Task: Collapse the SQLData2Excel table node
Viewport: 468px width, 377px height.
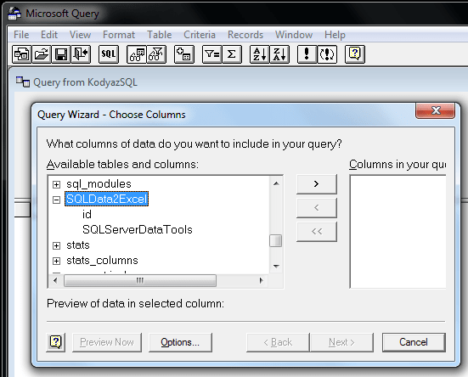Action: point(56,200)
